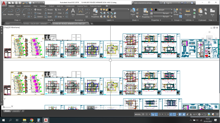Click the keyword search field
This screenshot has height=123, width=220.
pyautogui.click(x=146, y=3)
